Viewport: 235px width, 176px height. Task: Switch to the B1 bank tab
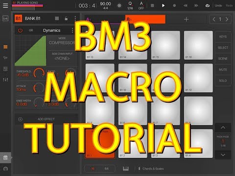point(145,19)
